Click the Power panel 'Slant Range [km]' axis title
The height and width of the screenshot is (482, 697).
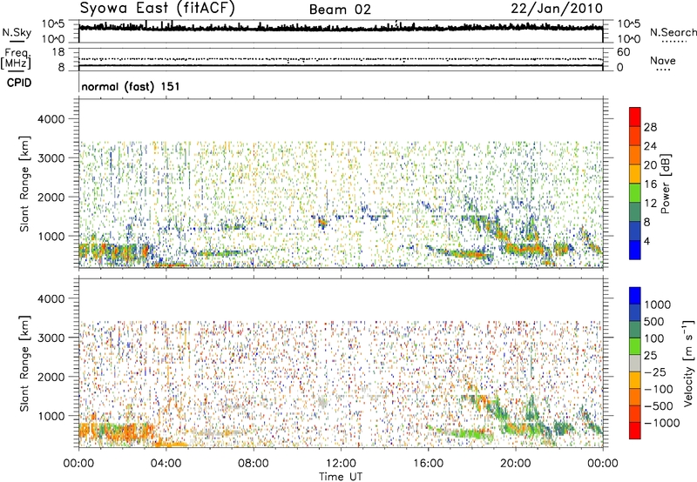(24, 184)
